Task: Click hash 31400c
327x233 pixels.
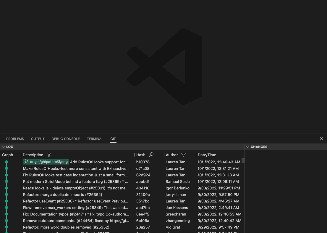Action: pyautogui.click(x=143, y=194)
